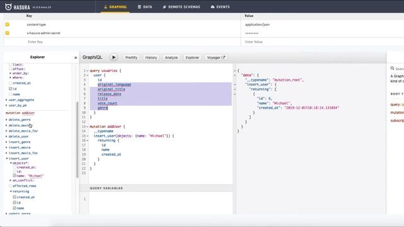
Task: Expand the delete_genre mutation
Action: click(6, 120)
